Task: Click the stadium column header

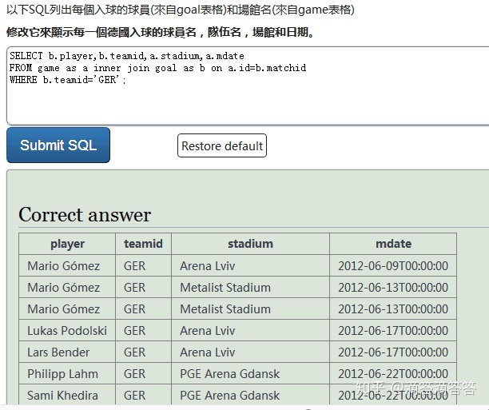Action: coord(250,244)
